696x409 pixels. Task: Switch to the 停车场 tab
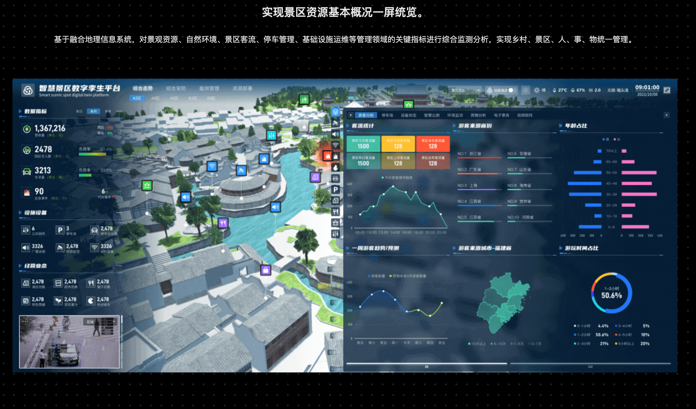click(x=387, y=115)
